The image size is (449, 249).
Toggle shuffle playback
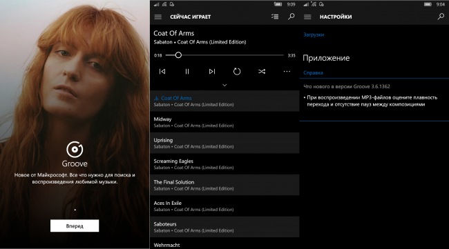click(x=262, y=72)
